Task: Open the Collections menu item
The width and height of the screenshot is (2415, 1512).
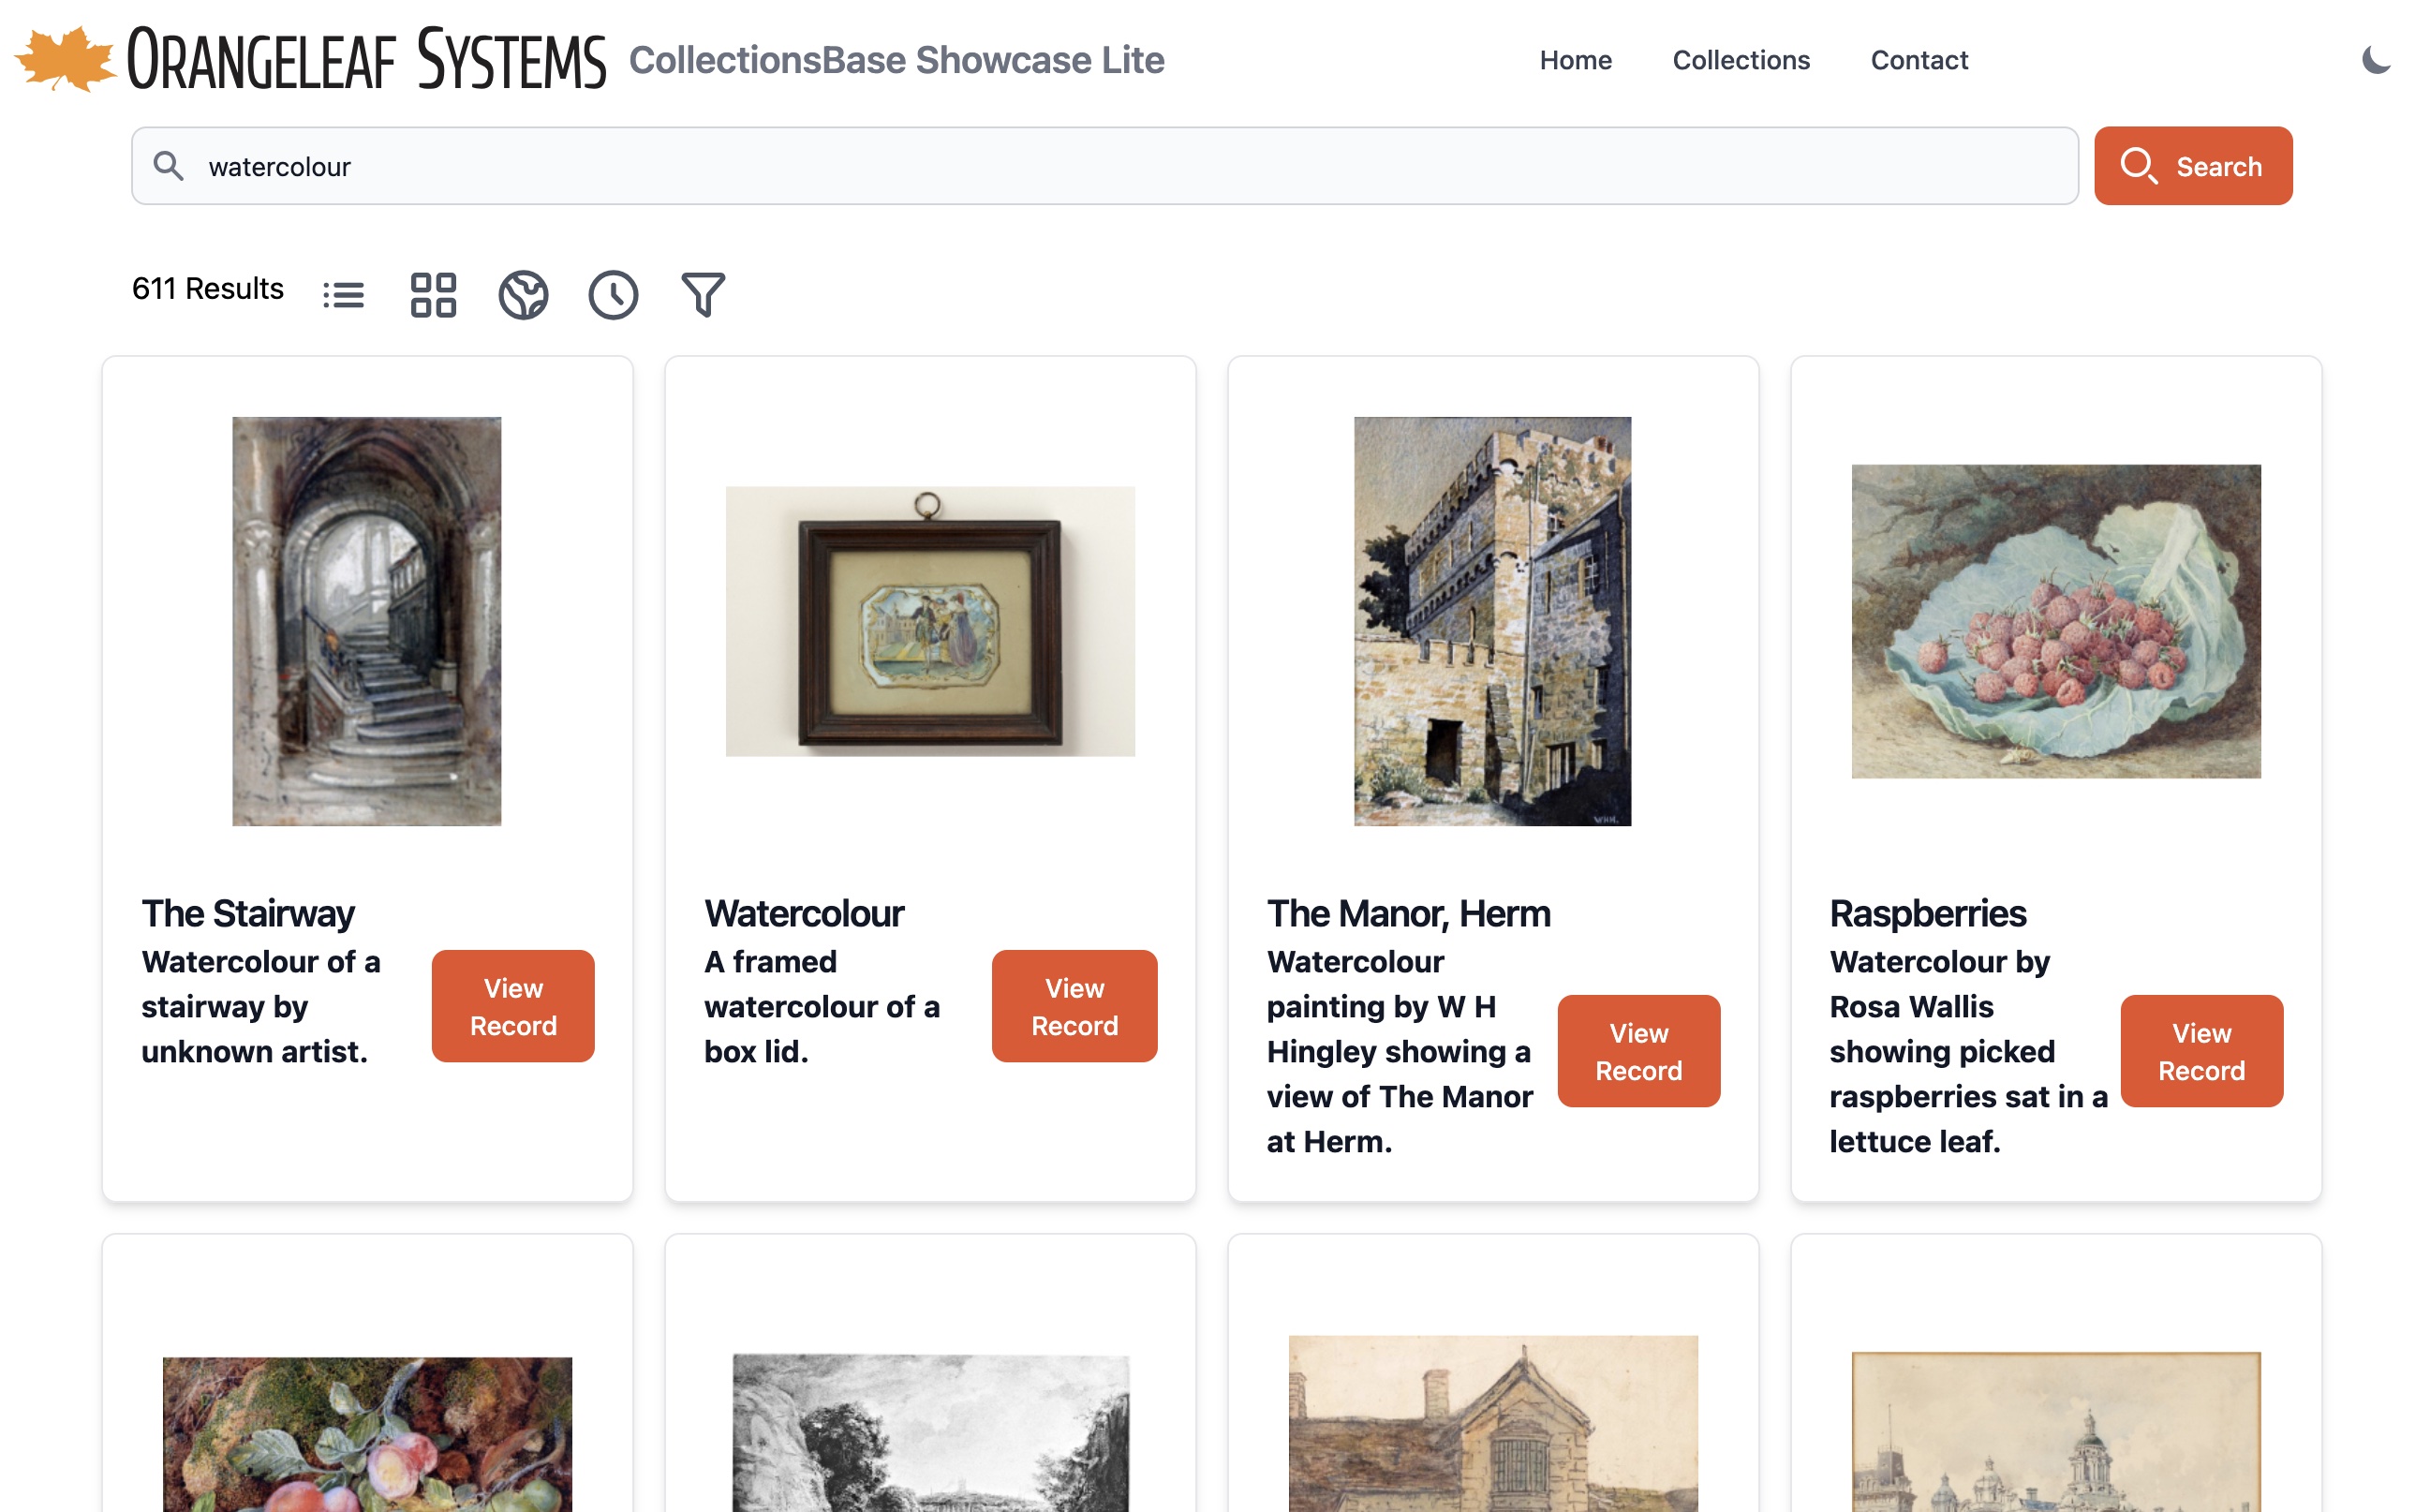Action: click(x=1741, y=60)
